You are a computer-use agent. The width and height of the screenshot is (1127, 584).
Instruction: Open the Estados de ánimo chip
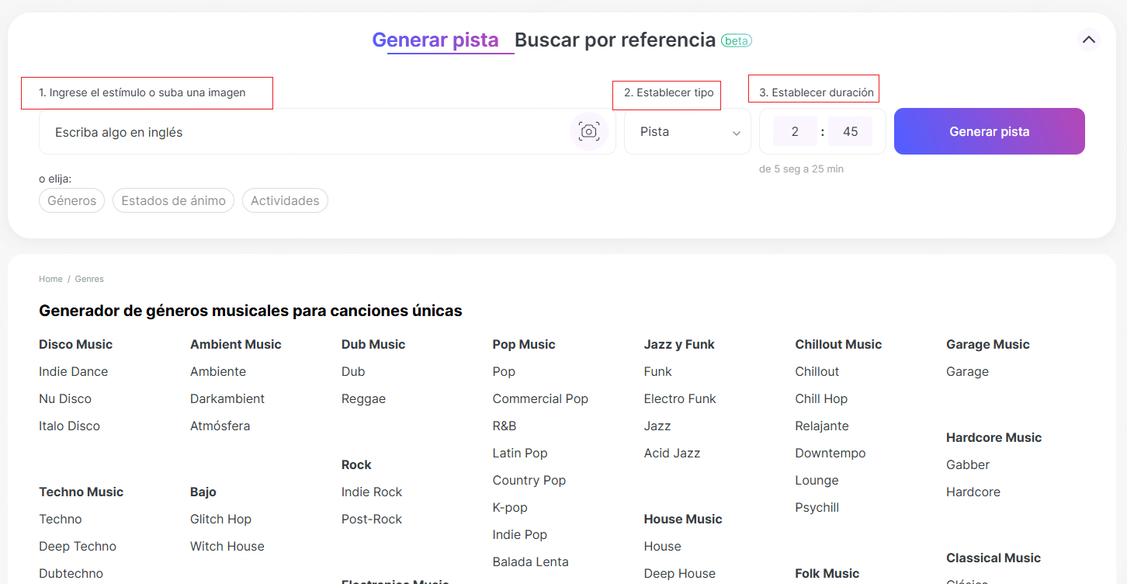173,200
